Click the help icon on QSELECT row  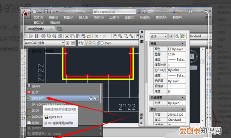click(91, 98)
